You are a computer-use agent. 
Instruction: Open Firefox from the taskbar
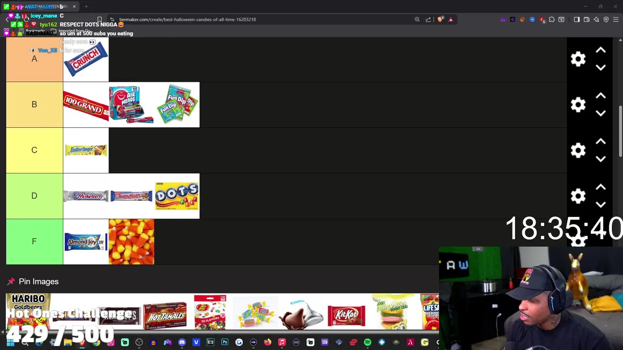[x=268, y=342]
